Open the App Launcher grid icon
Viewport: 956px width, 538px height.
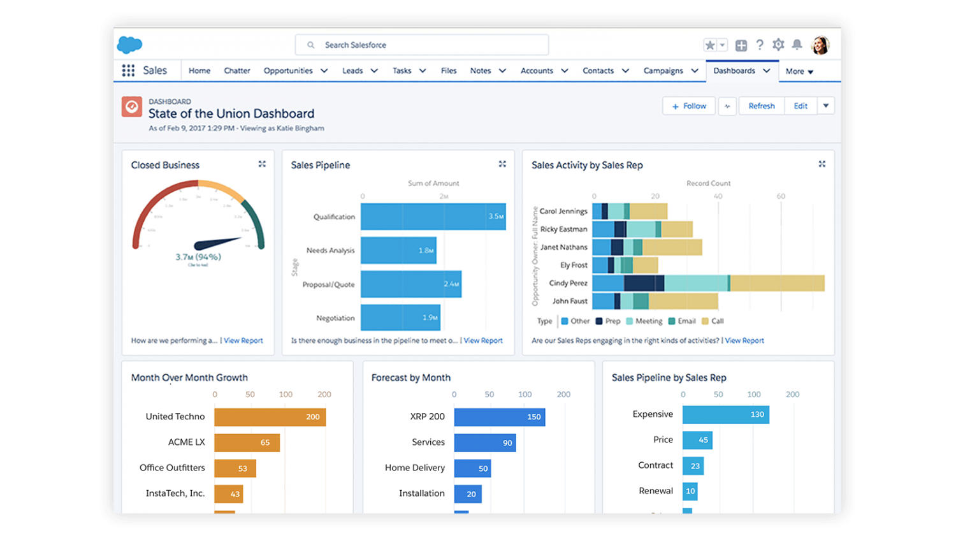127,70
